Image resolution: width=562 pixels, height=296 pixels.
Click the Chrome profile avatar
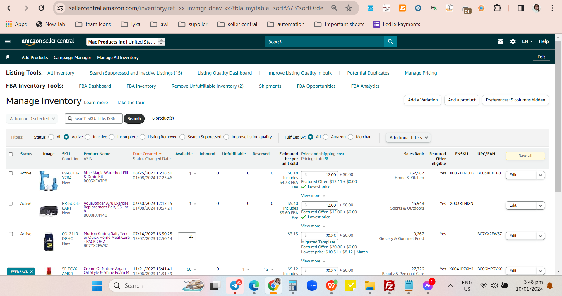537,8
